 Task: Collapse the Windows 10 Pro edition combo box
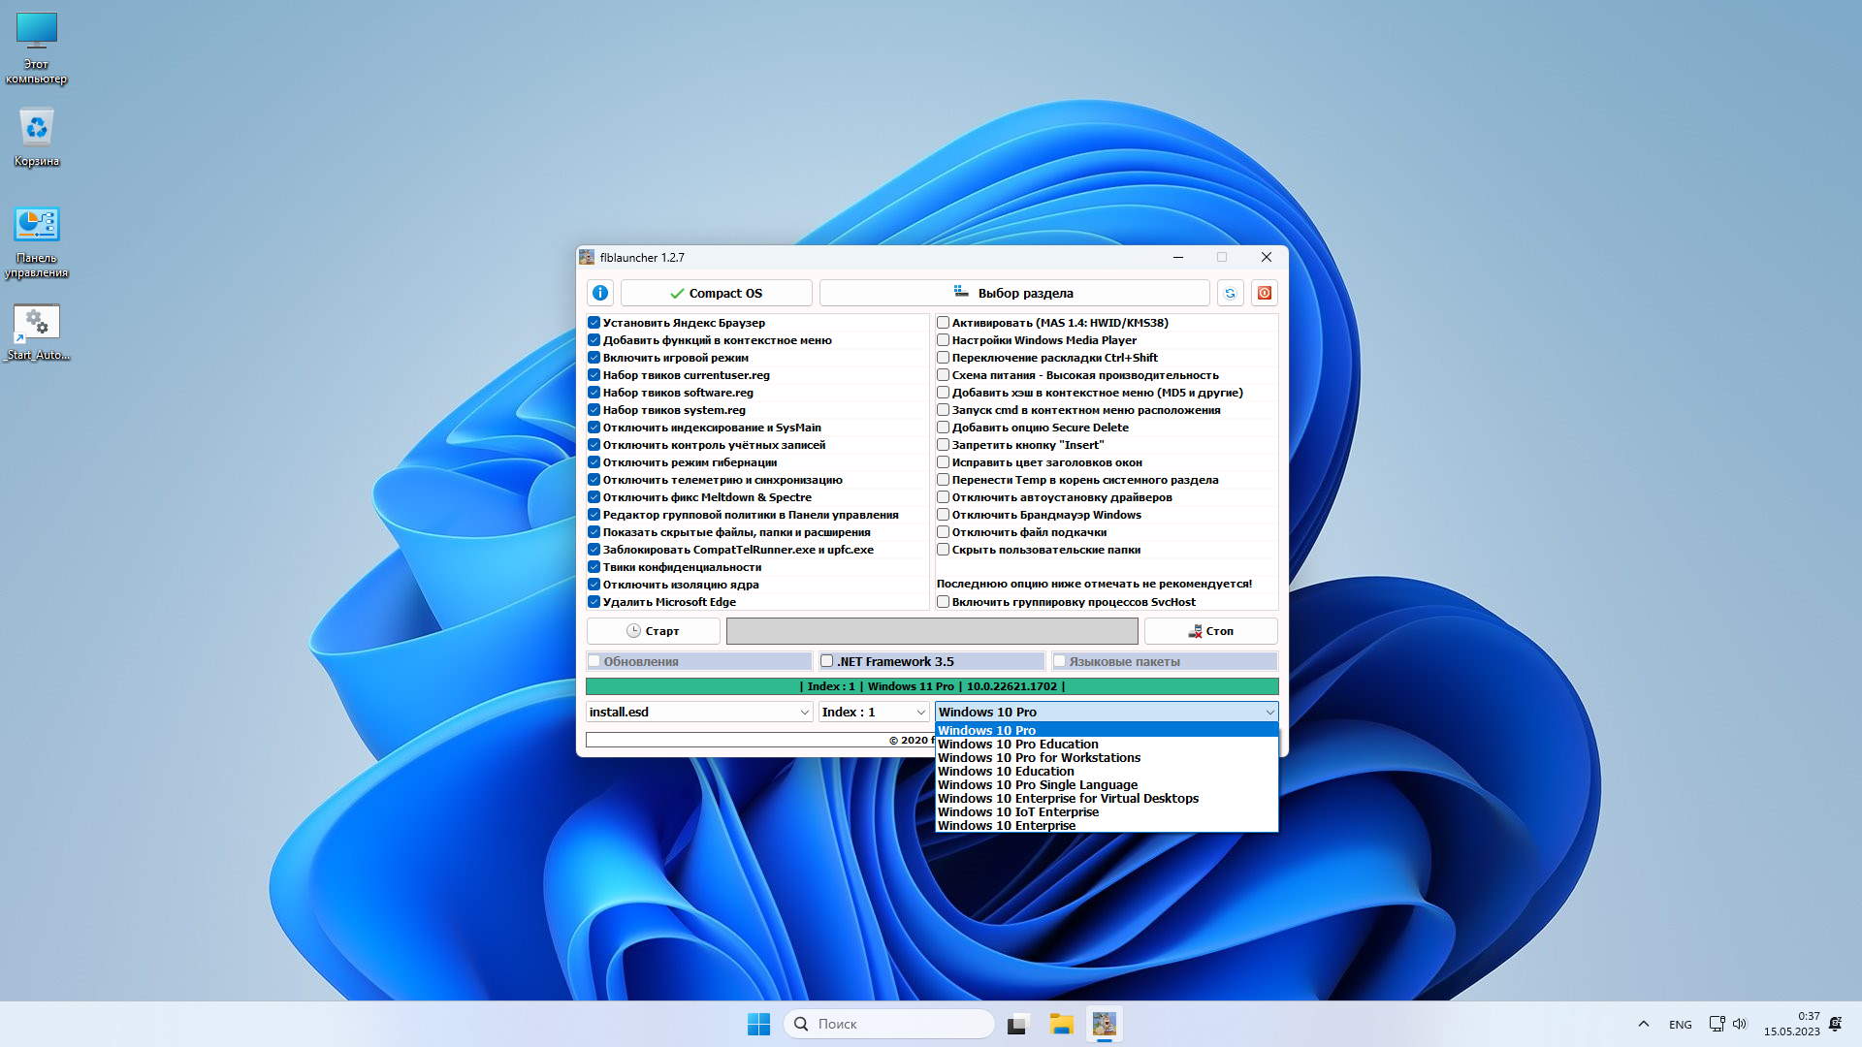pos(1269,712)
